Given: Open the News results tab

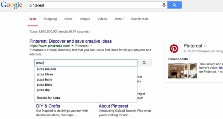Looking at the screenshot, I should point(68,19).
